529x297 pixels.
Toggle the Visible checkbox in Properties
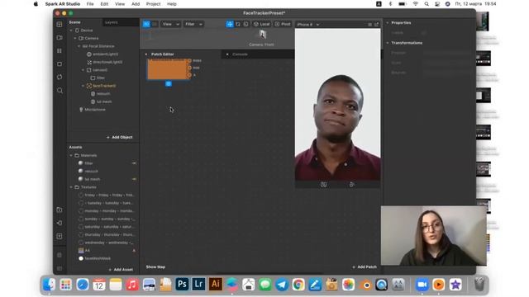click(424, 33)
